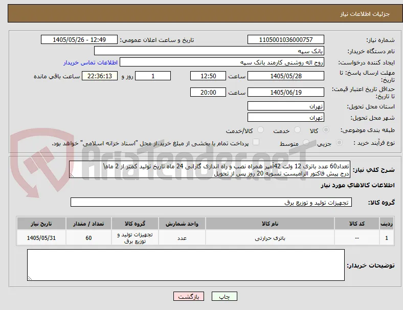Click the resize handle of buyer notes textarea
The width and height of the screenshot is (403, 310).
(x=30, y=278)
